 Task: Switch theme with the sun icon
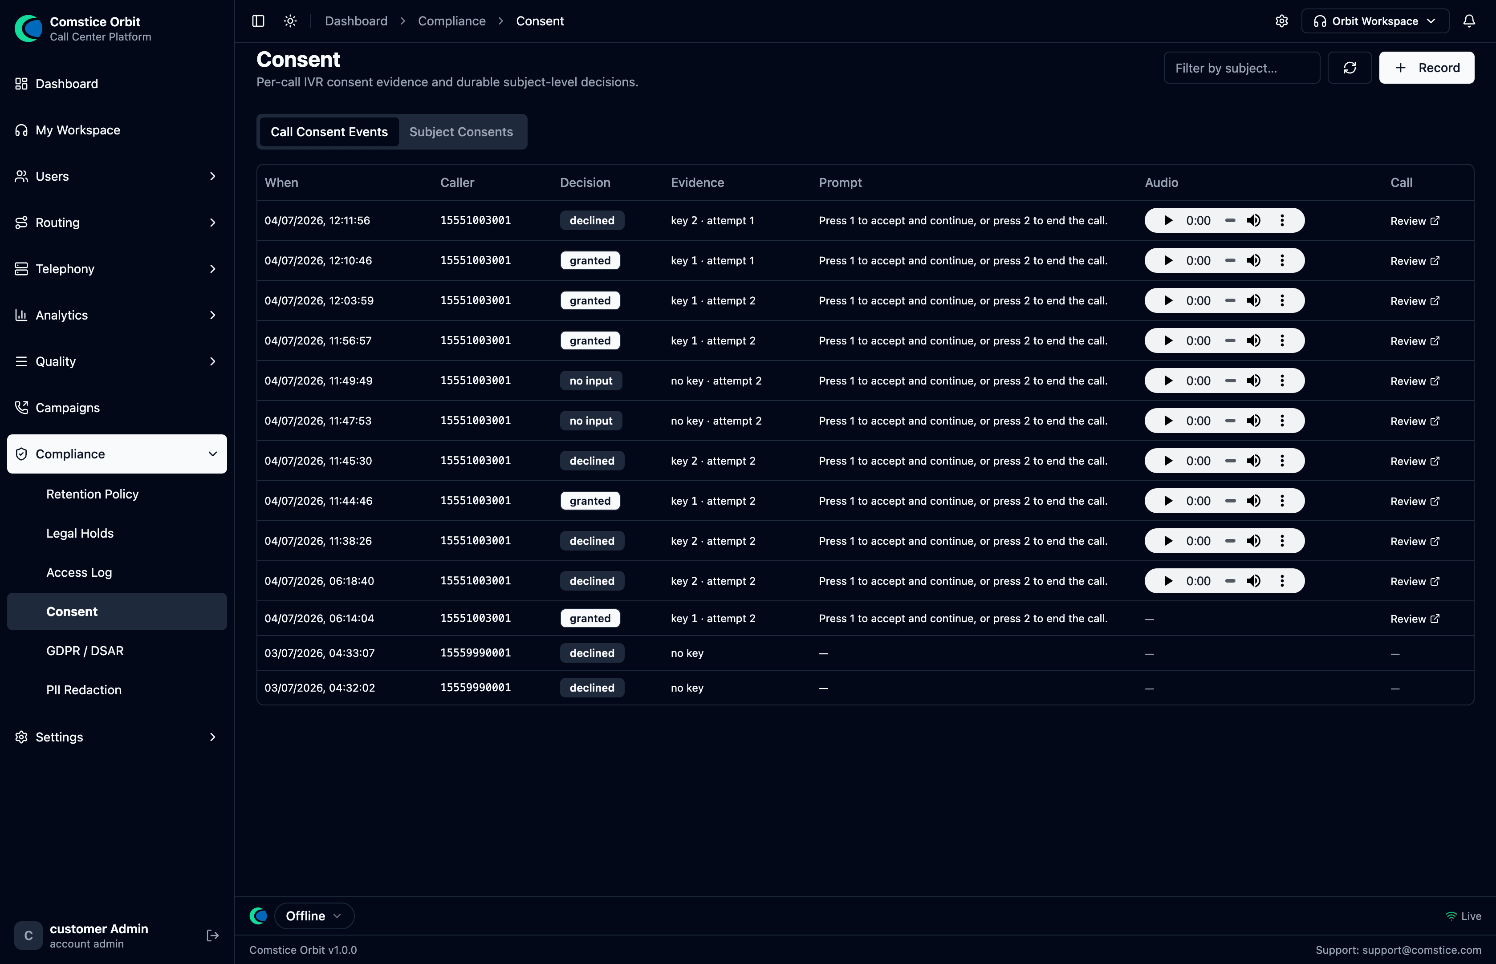click(x=290, y=21)
